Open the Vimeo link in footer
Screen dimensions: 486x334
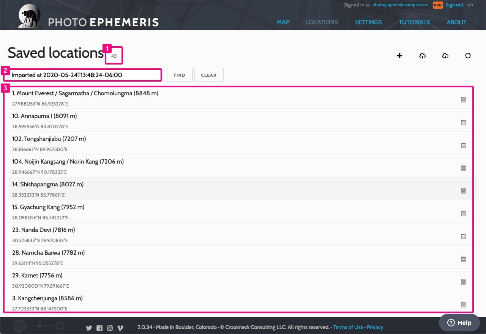tap(120, 328)
